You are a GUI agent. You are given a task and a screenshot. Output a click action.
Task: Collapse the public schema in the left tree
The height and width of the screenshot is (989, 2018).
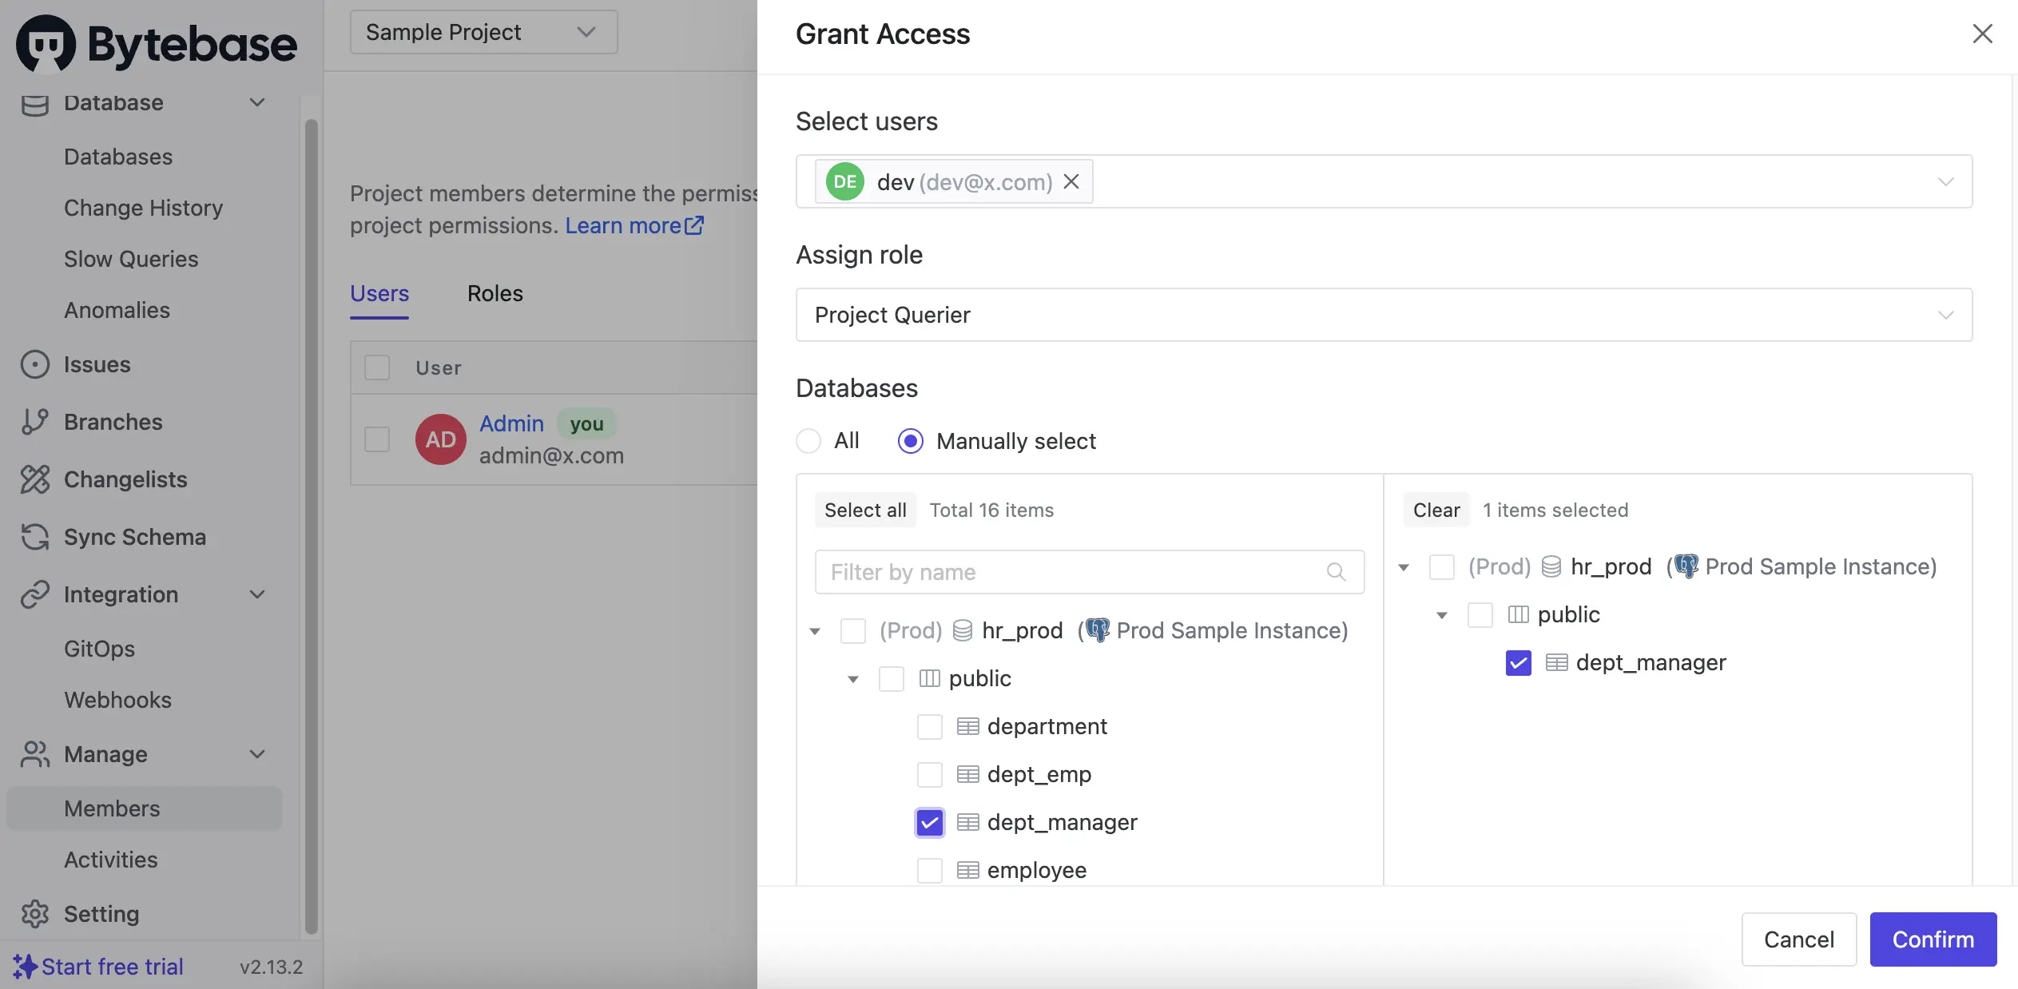tap(853, 679)
